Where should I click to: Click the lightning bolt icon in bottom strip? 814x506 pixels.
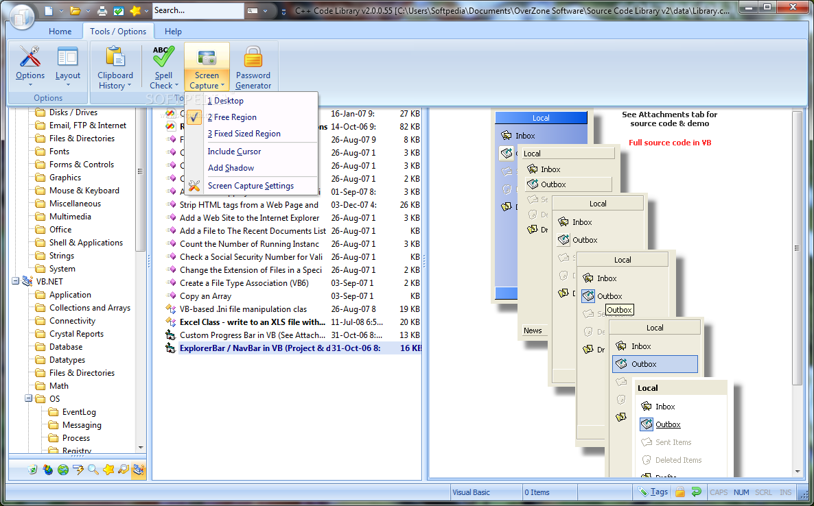click(78, 470)
